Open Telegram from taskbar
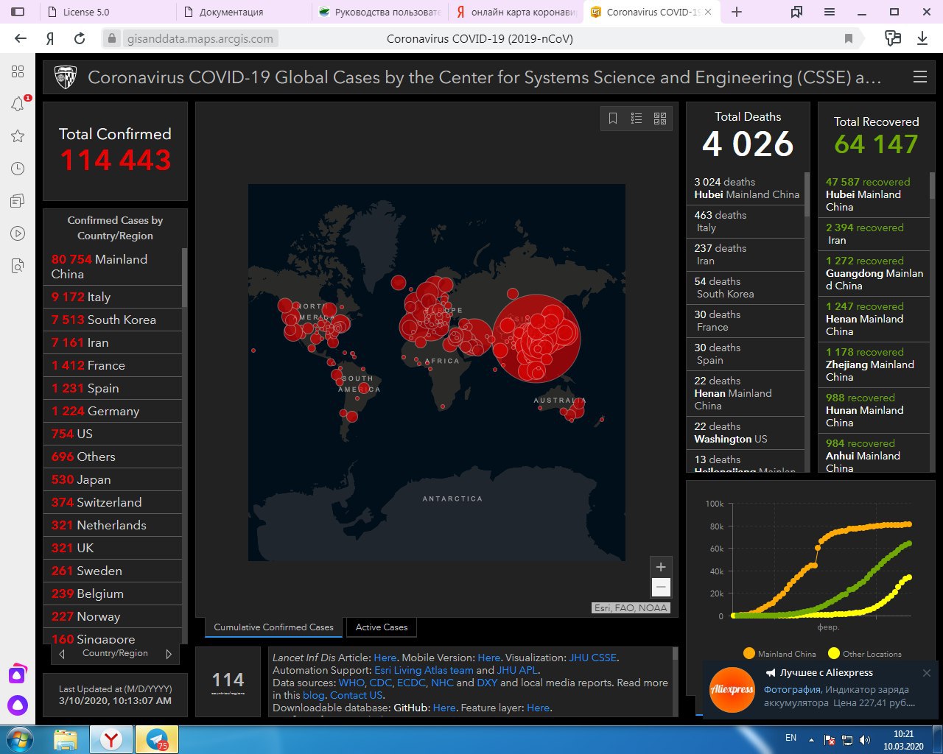 point(157,739)
